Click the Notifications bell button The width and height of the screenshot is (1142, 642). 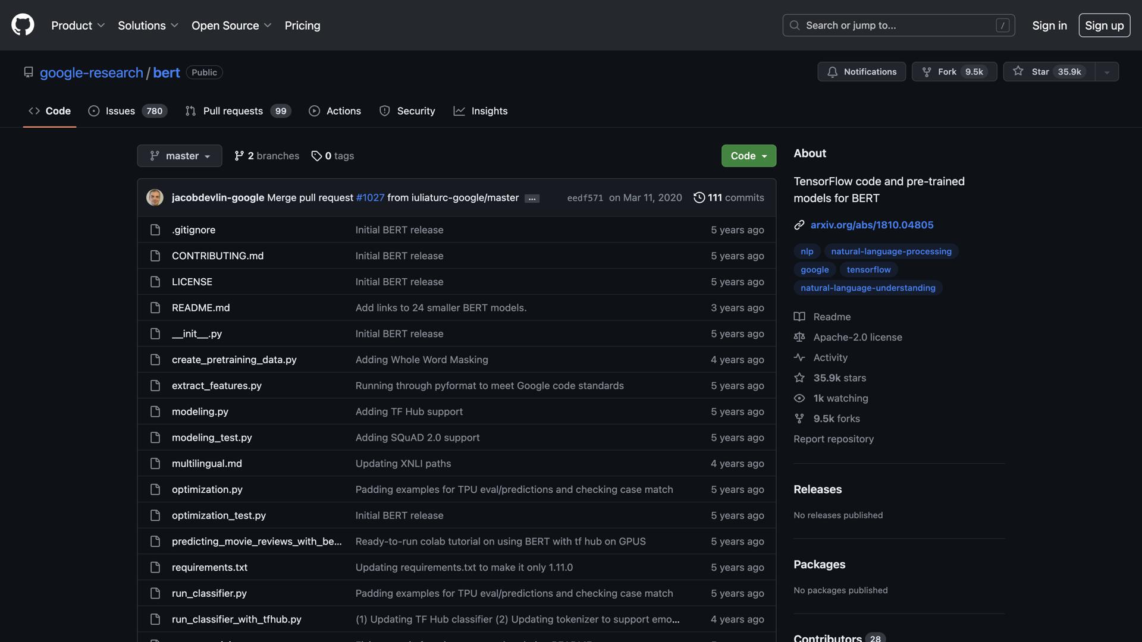861,72
